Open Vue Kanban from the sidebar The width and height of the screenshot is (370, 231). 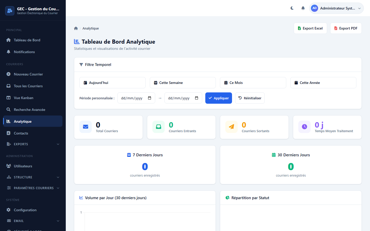pyautogui.click(x=23, y=98)
